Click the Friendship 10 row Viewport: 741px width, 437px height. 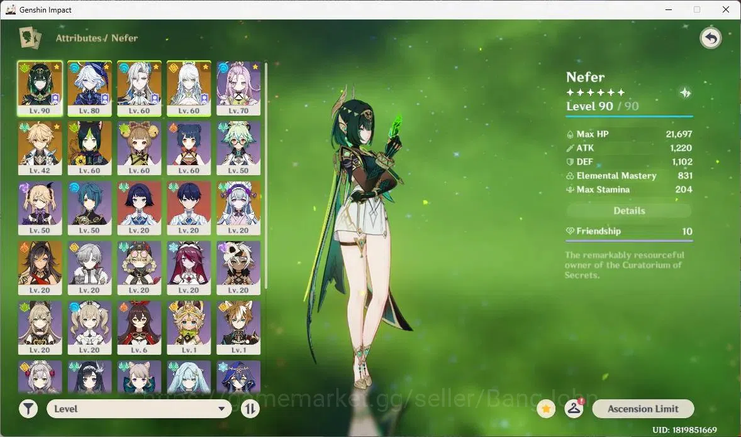coord(629,231)
